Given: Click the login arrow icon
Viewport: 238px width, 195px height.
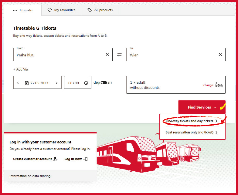Looking at the screenshot, I should click(85, 159).
